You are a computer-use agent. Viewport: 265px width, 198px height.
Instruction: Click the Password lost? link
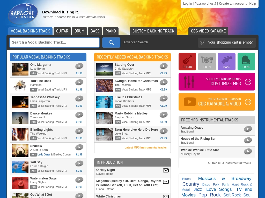[205, 4]
